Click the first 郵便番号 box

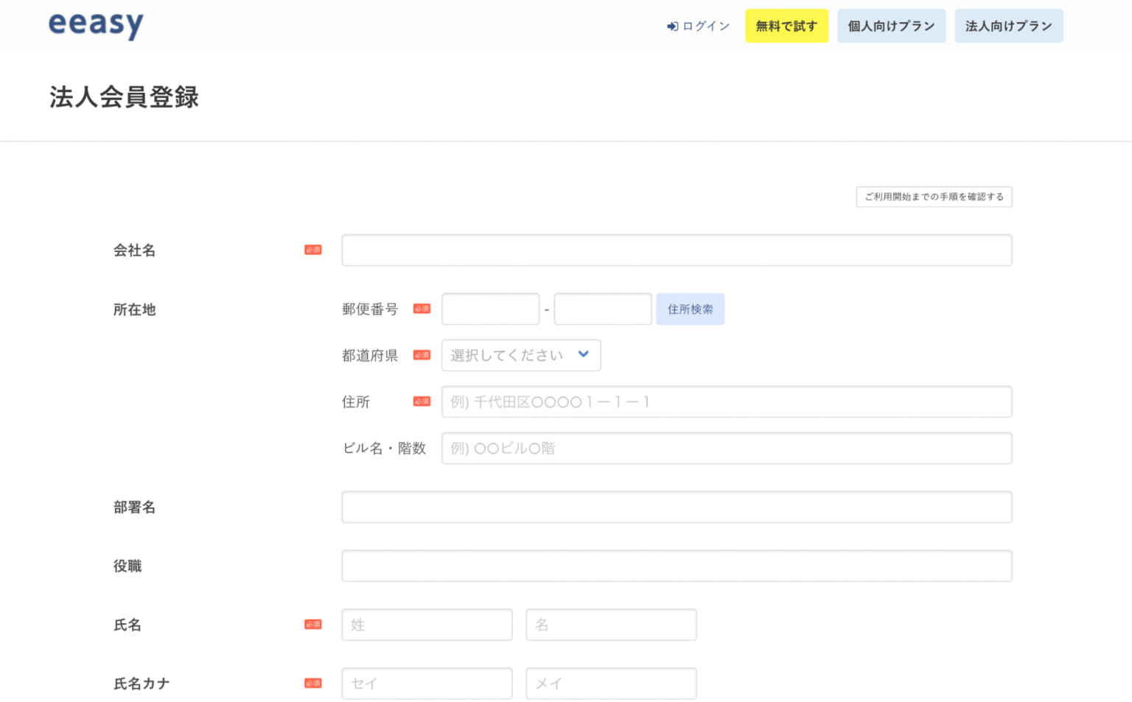point(490,309)
